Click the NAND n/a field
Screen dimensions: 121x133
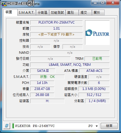pos(70,53)
